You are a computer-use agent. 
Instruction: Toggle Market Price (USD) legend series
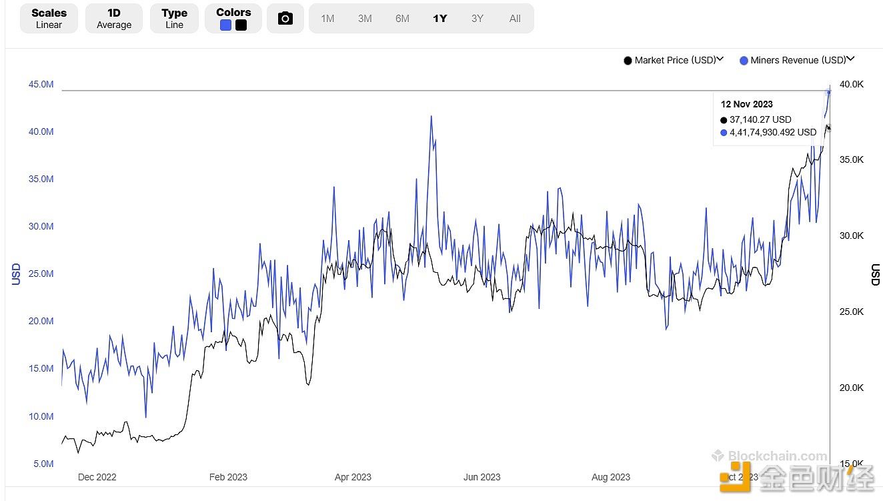pos(675,60)
